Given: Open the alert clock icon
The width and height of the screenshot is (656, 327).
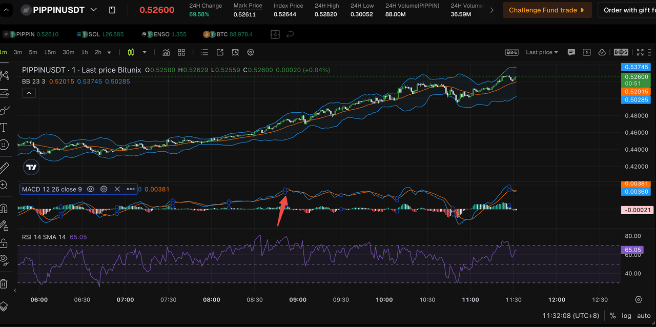Looking at the screenshot, I should [x=235, y=52].
